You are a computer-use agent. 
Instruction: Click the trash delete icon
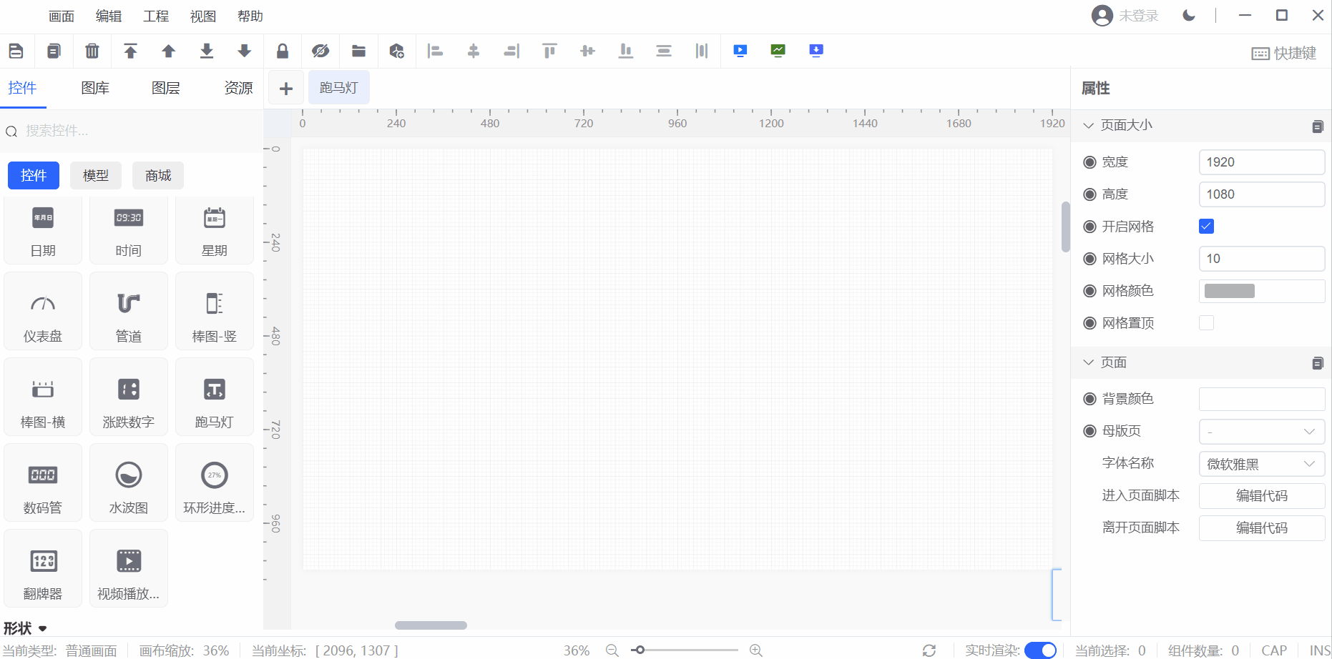tap(92, 51)
